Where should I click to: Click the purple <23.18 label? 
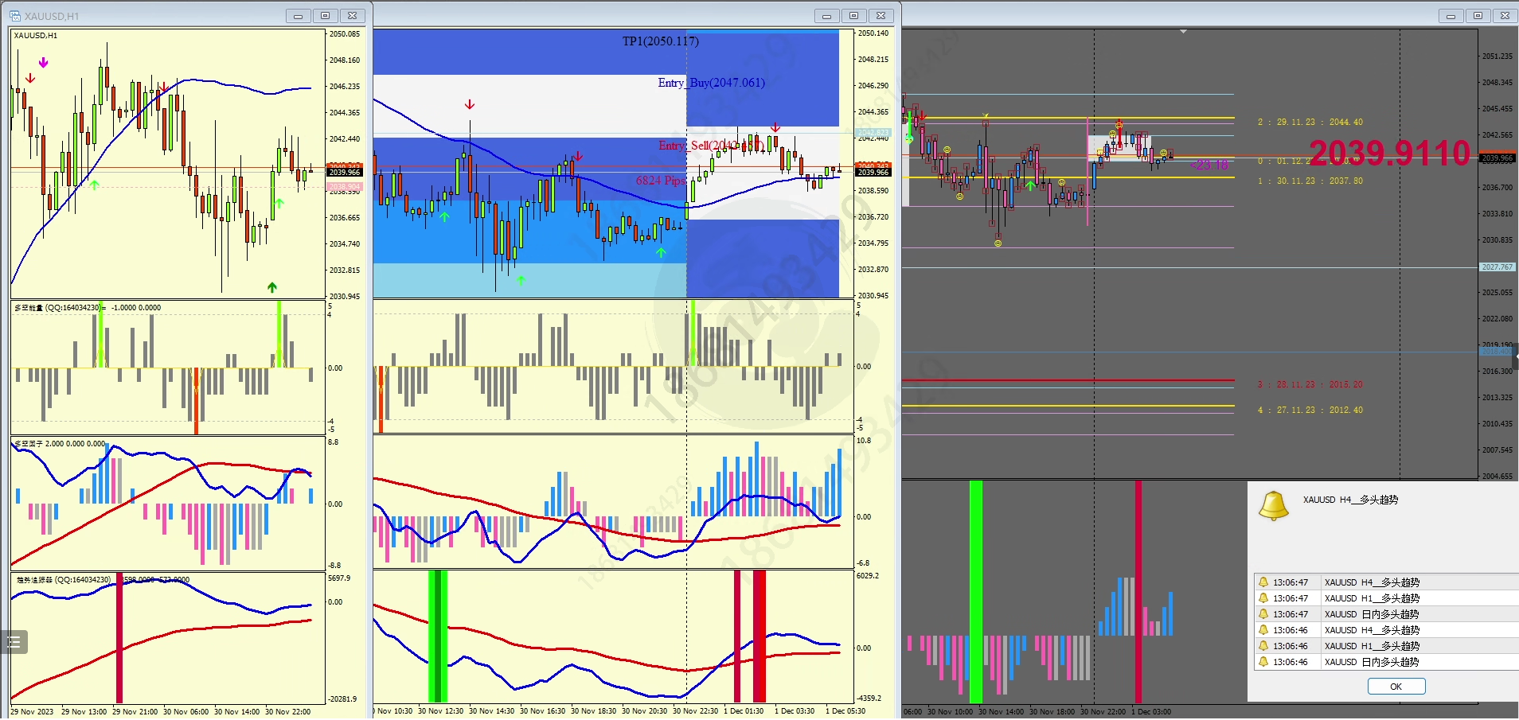[x=1209, y=165]
